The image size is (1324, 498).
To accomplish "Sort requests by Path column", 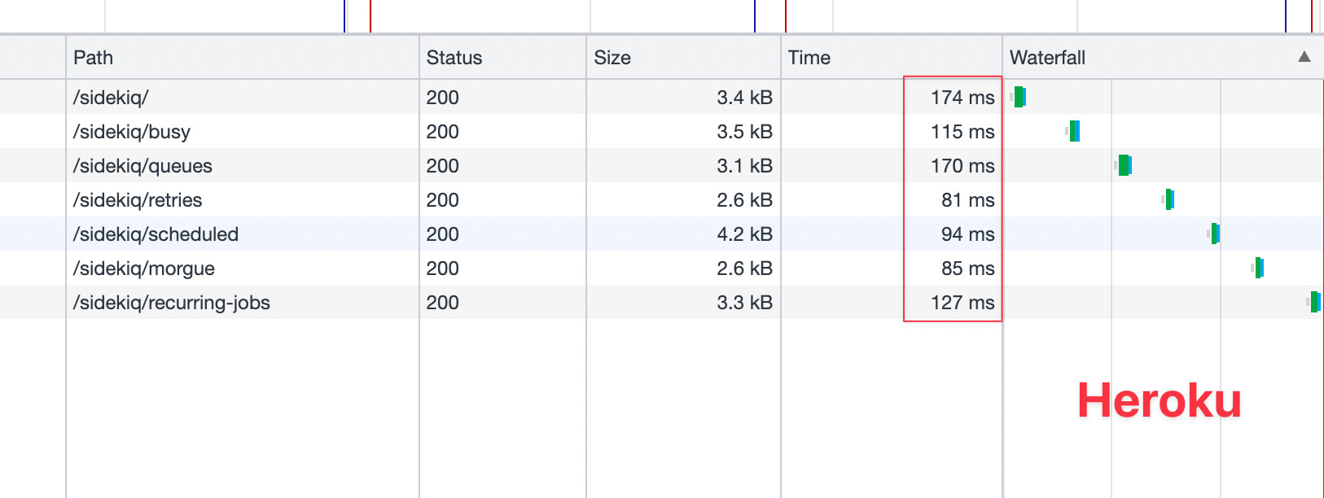I will pos(94,58).
